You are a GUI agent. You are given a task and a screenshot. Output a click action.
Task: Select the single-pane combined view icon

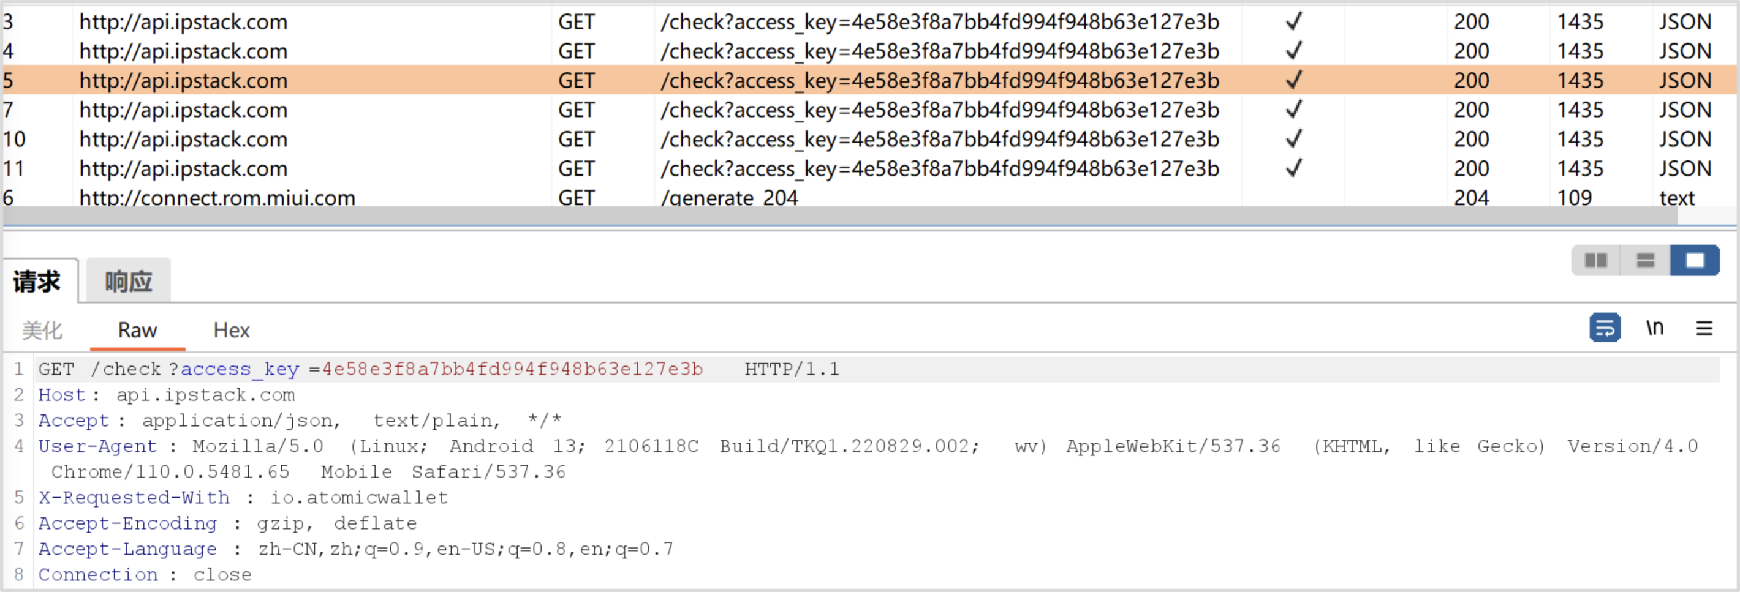click(x=1694, y=261)
